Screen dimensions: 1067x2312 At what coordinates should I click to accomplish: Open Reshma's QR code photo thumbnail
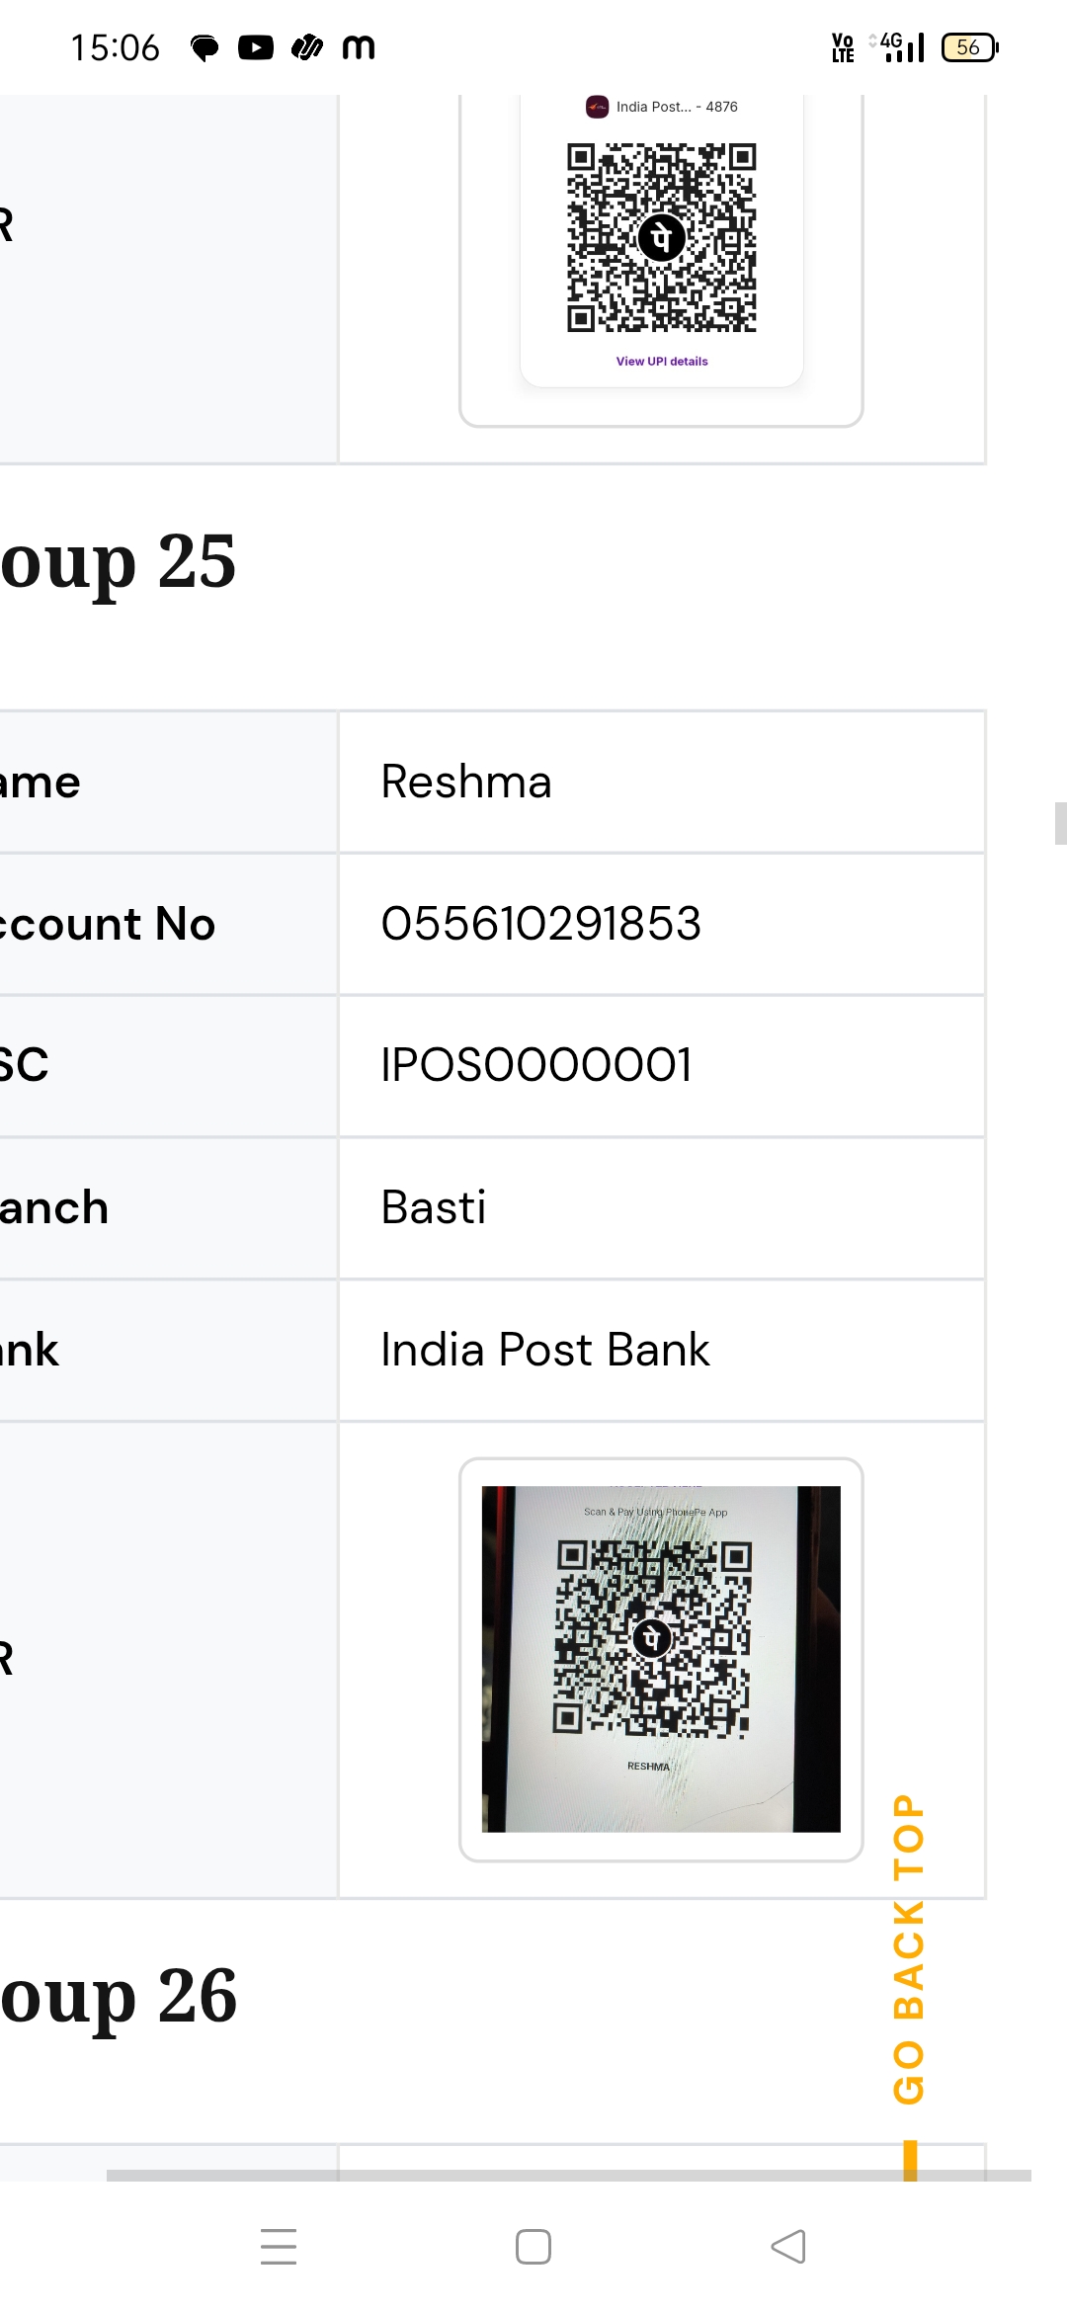[661, 1659]
